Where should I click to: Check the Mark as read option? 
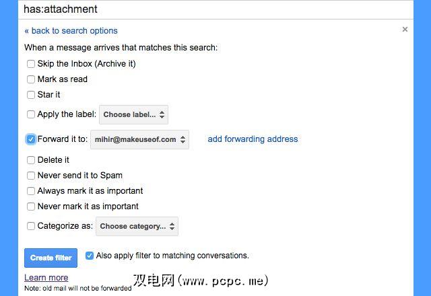(31, 79)
